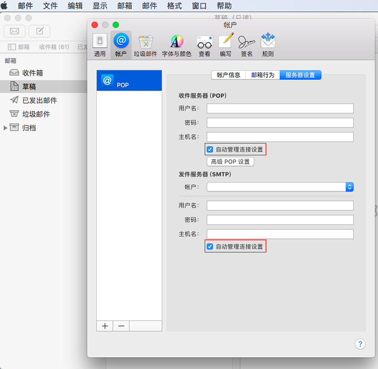Click the SMTP 用户名 input field

[280, 206]
